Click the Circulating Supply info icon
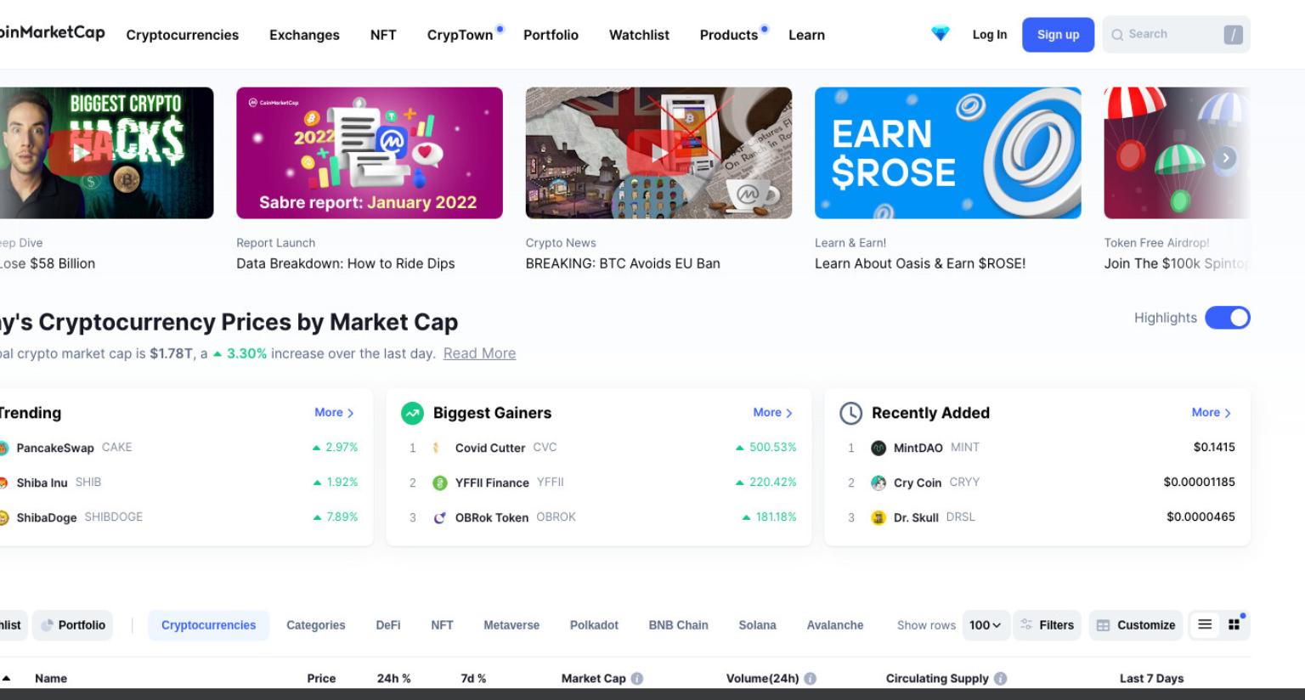 pos(1000,678)
